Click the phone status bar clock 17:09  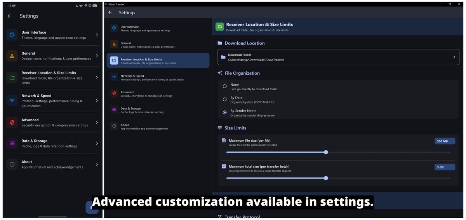(12, 6)
